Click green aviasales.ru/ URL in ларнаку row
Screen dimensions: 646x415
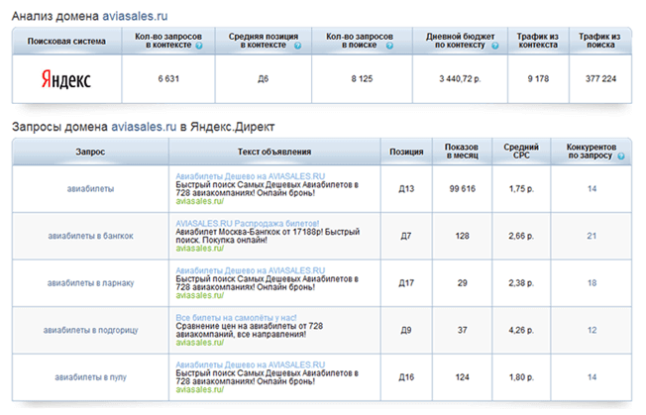[x=200, y=295]
